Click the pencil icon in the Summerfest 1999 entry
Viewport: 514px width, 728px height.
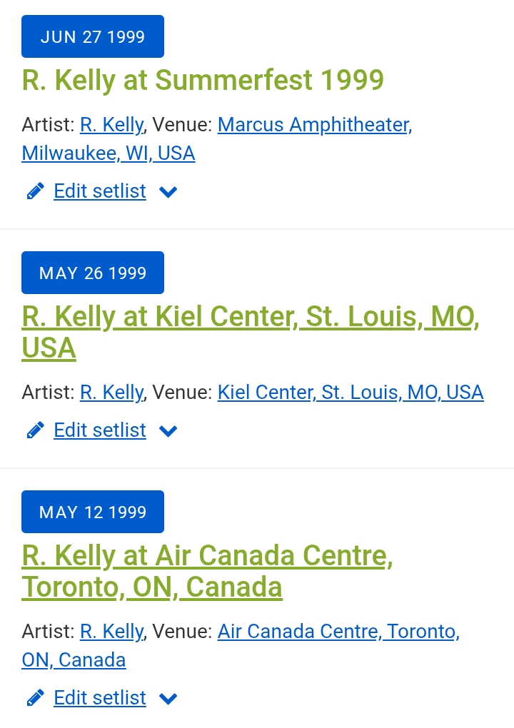(35, 191)
